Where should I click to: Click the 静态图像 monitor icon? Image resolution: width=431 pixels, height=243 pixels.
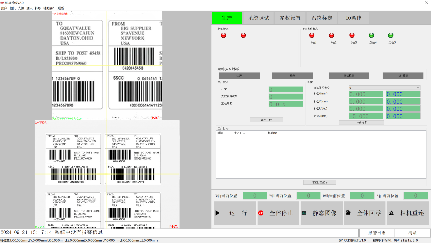point(304,213)
